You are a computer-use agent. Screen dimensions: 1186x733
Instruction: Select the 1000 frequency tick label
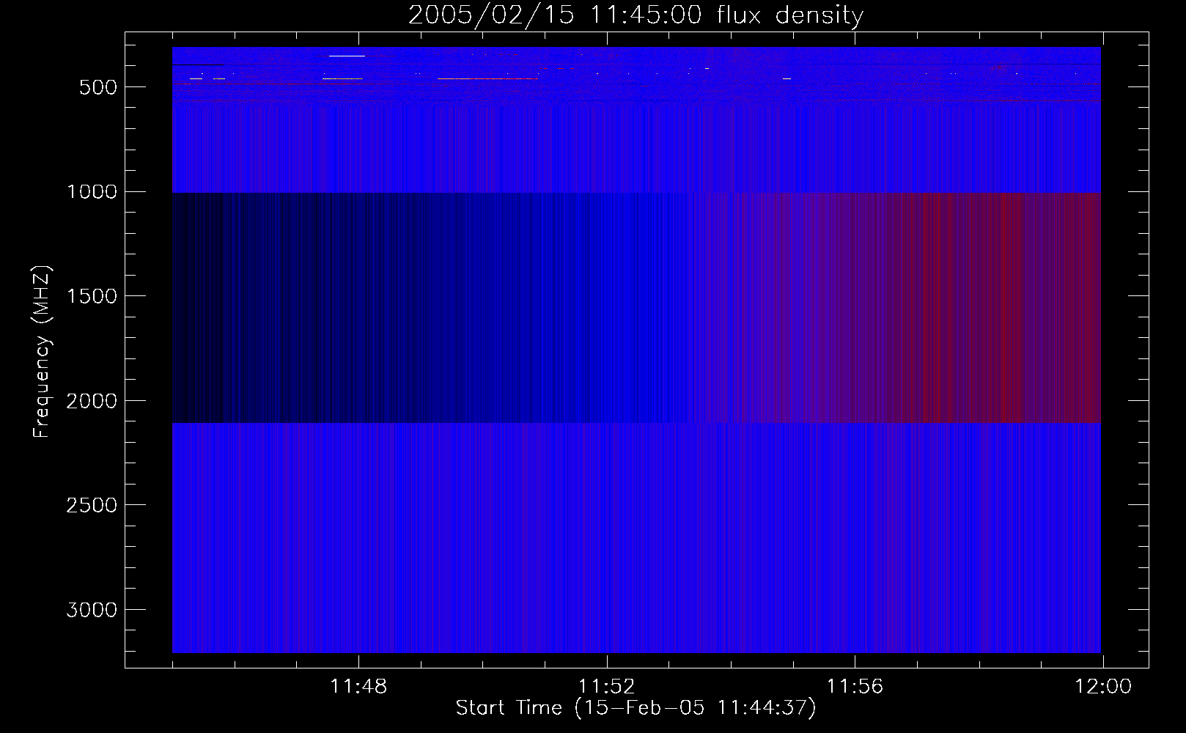click(92, 192)
